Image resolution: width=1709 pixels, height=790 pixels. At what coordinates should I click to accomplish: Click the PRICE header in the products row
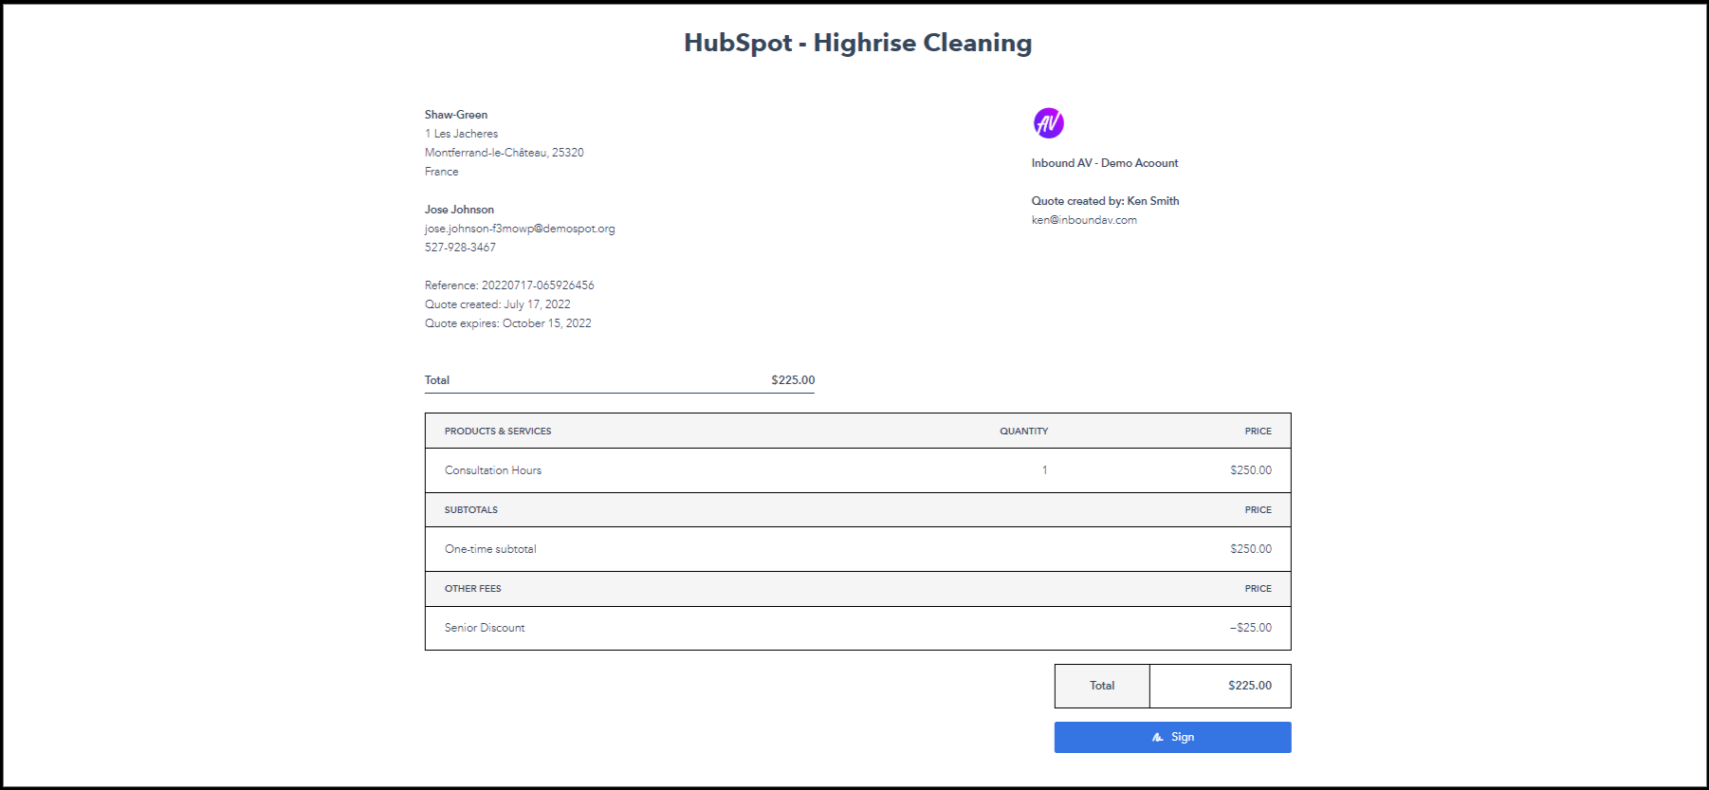tap(1259, 432)
